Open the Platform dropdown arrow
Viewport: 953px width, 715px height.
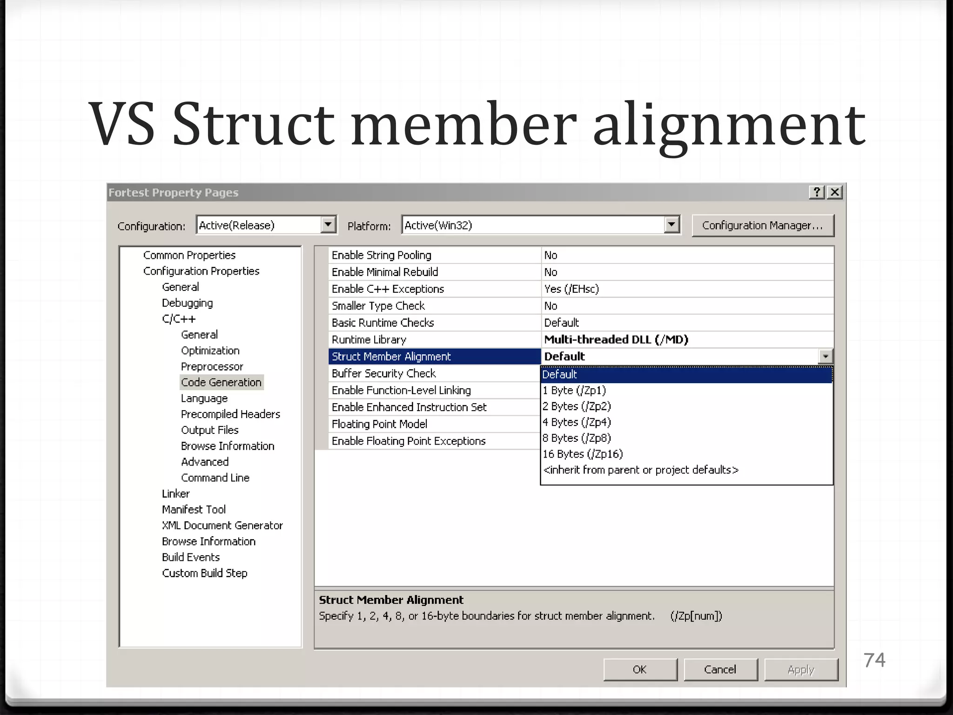671,225
